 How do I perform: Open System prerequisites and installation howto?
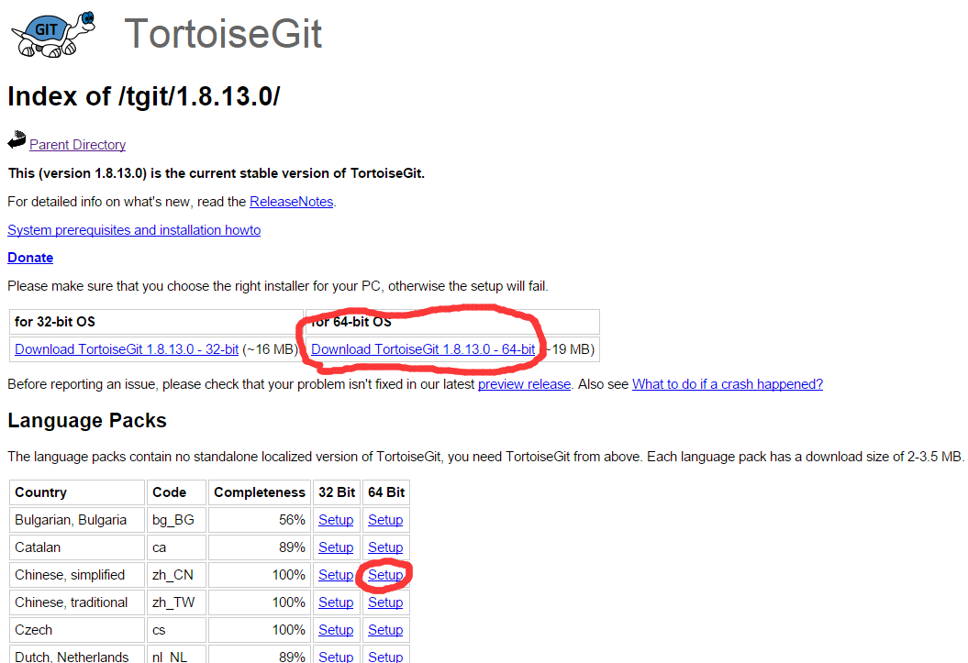(134, 230)
